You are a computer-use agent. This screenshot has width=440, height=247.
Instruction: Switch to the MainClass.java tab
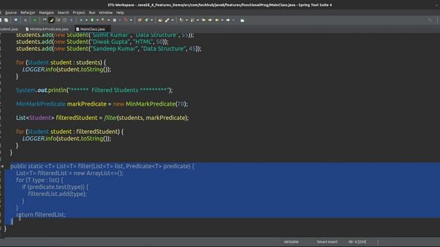click(92, 29)
